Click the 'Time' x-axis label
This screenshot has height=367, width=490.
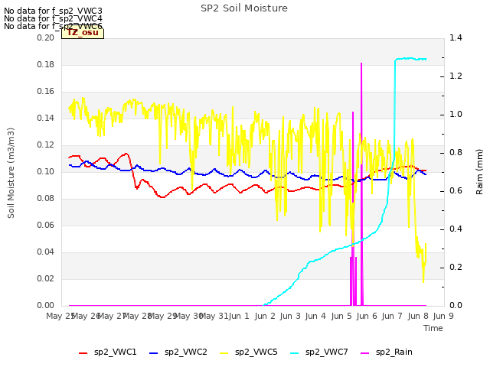click(x=433, y=328)
